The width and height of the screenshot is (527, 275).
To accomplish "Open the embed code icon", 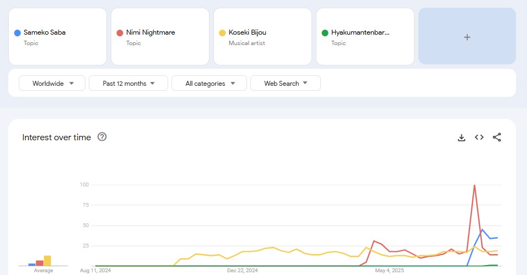I will coord(479,137).
